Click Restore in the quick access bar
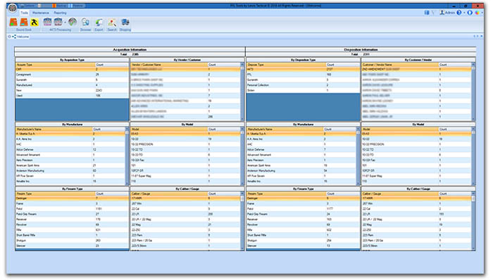Viewport: 493px width, 280px height. (x=77, y=6)
